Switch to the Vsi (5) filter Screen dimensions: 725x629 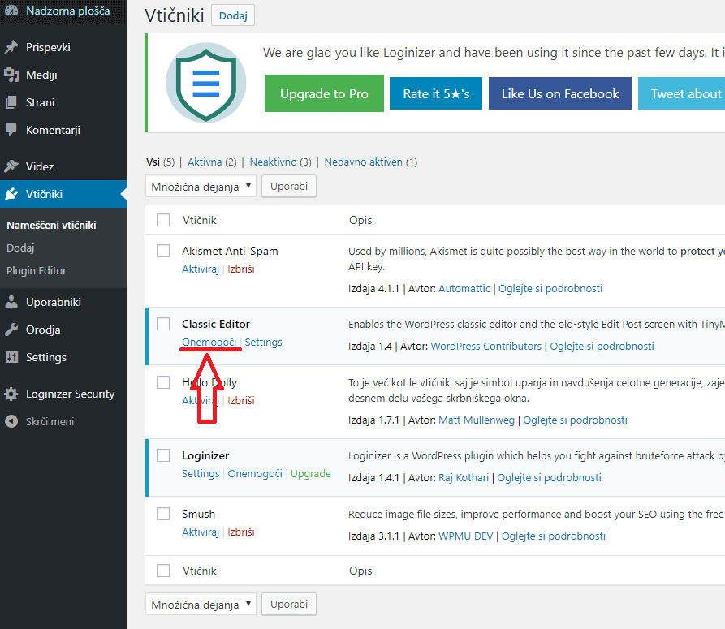(161, 162)
